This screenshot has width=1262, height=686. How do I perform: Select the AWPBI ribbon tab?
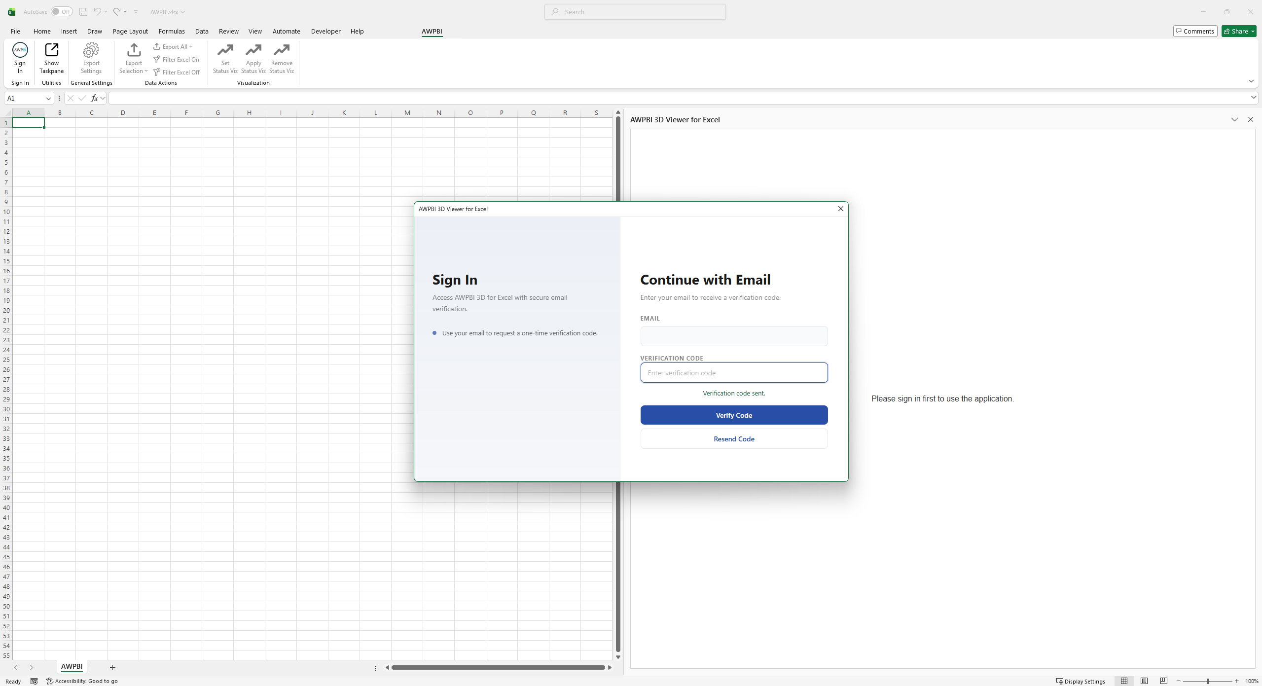click(432, 31)
